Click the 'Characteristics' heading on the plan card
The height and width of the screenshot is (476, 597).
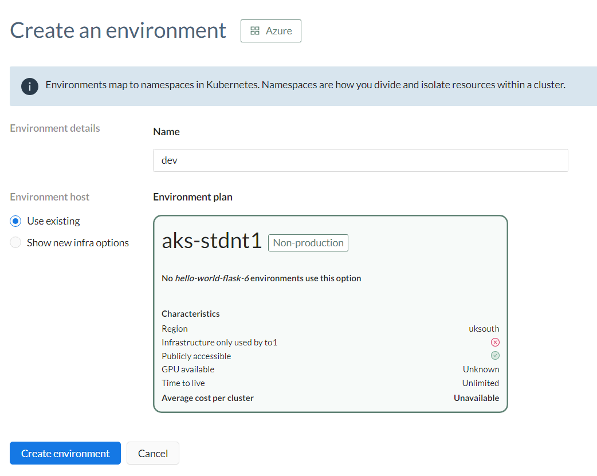(x=190, y=313)
